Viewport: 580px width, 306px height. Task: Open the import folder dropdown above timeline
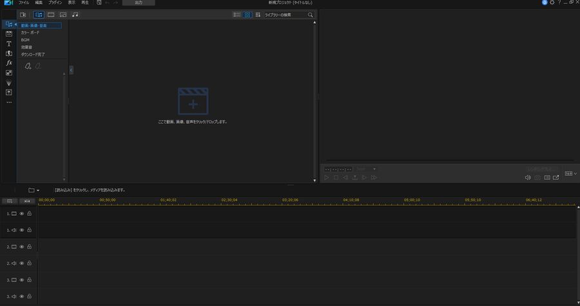[34, 190]
